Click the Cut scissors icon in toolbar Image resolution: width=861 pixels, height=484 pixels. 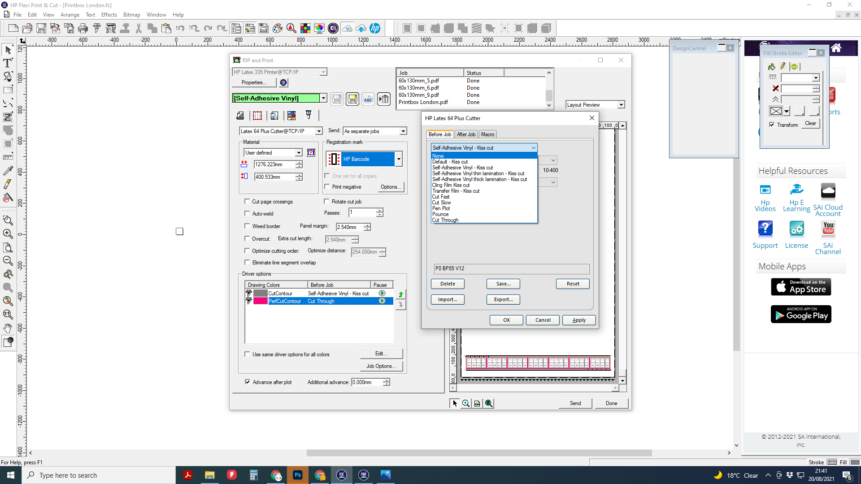pos(139,29)
